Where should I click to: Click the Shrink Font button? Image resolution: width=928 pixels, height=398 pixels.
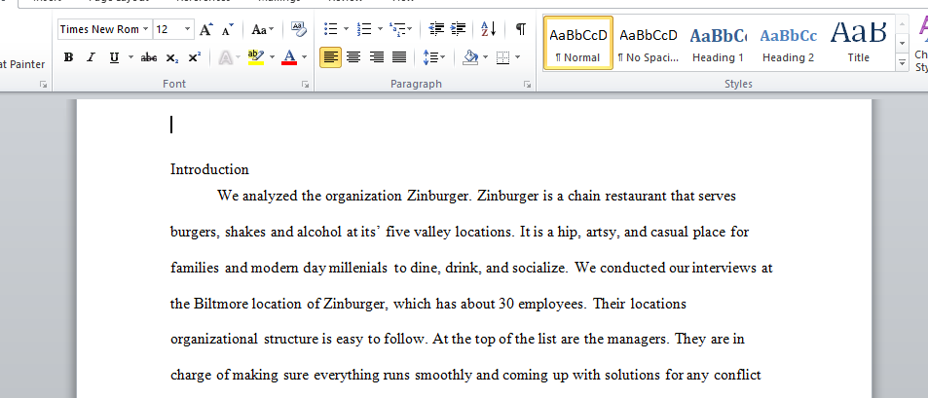[228, 29]
